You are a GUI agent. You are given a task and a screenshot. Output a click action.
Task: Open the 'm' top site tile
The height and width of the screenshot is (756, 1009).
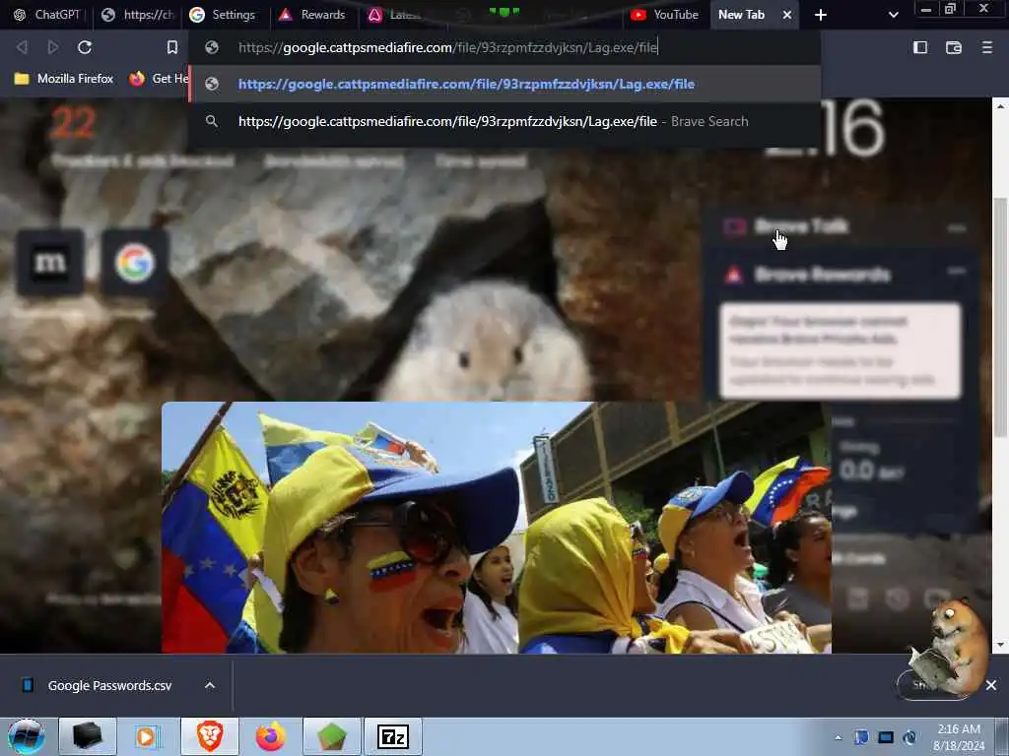point(50,262)
